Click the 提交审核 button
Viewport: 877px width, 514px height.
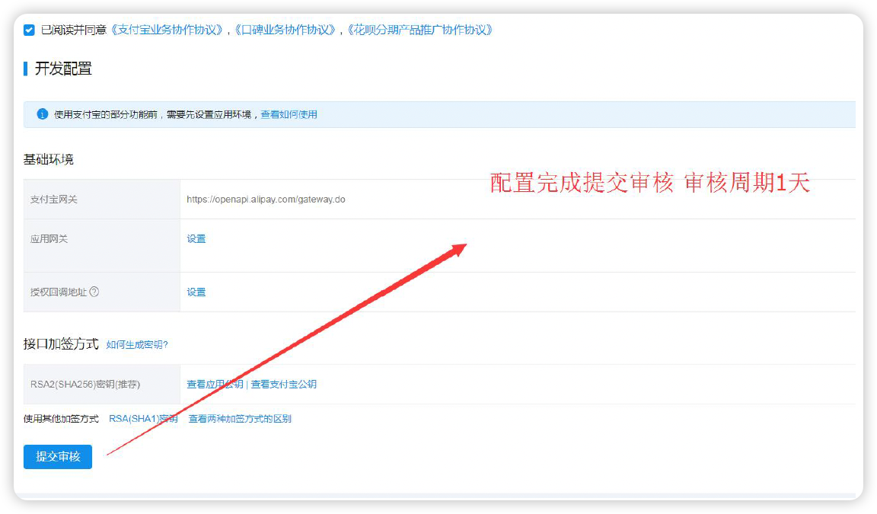click(x=57, y=457)
